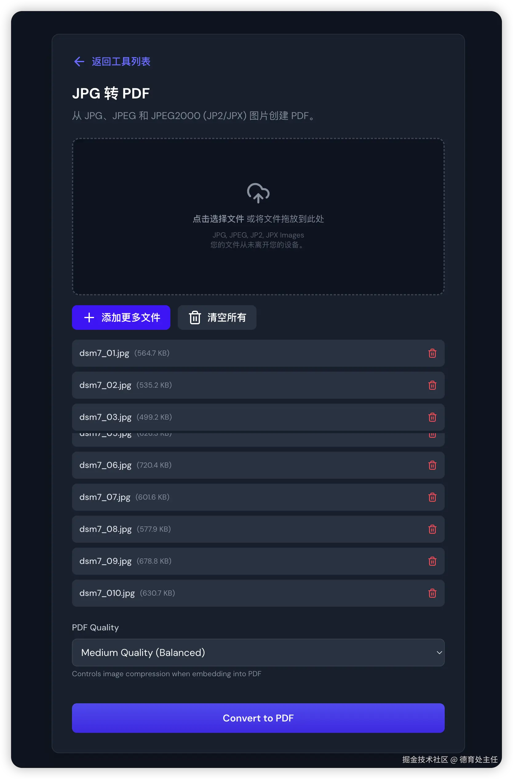Screen dimensions: 513x779
Task: Click the chevron arrow of Medium Quality selector
Action: tap(439, 652)
